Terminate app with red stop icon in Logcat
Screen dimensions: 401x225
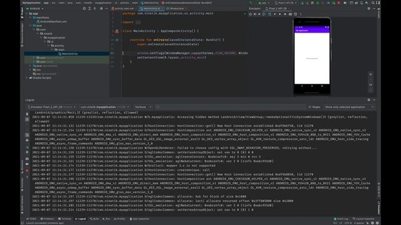27,171
